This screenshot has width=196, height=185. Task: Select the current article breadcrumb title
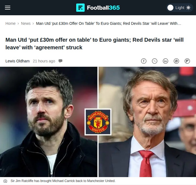109,23
